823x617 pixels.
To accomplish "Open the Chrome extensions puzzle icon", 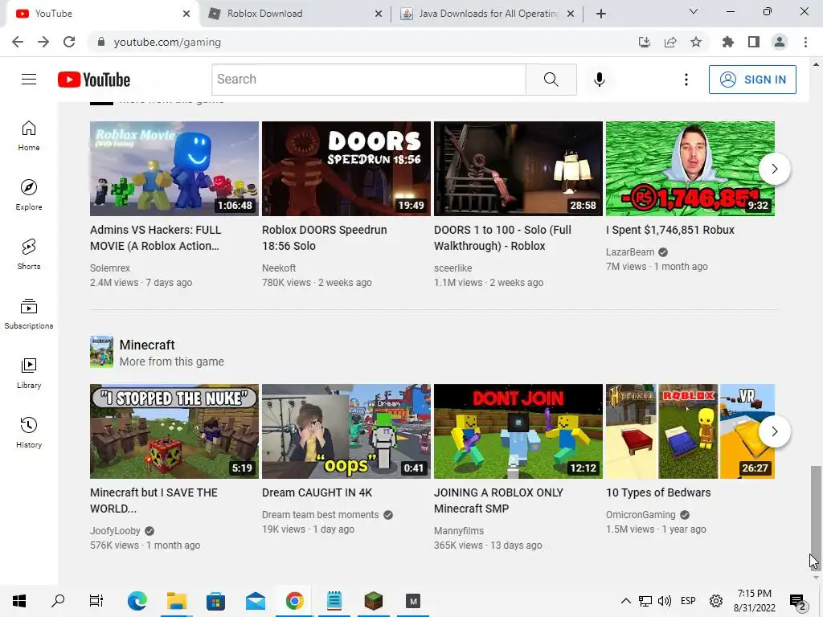I will (x=727, y=42).
